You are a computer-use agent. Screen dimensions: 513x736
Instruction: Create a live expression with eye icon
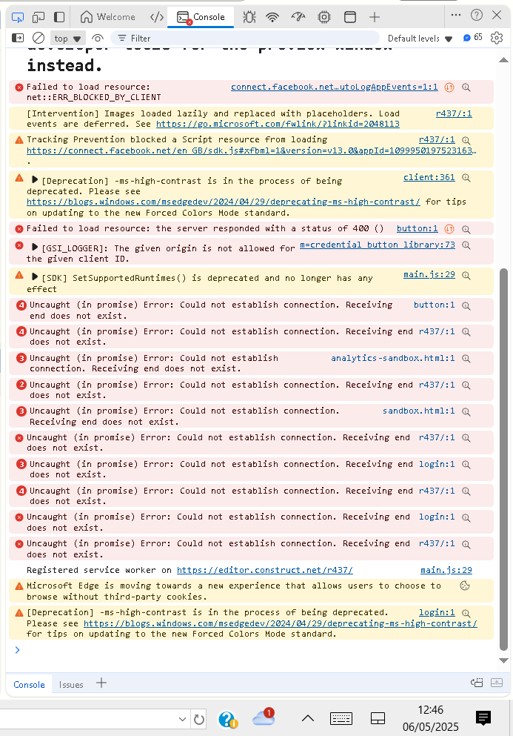click(x=98, y=38)
